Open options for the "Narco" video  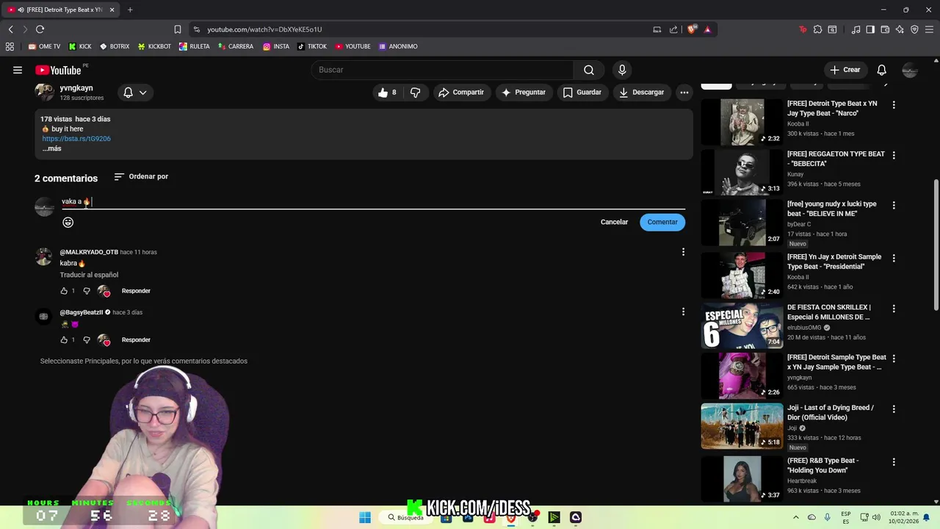pos(894,105)
